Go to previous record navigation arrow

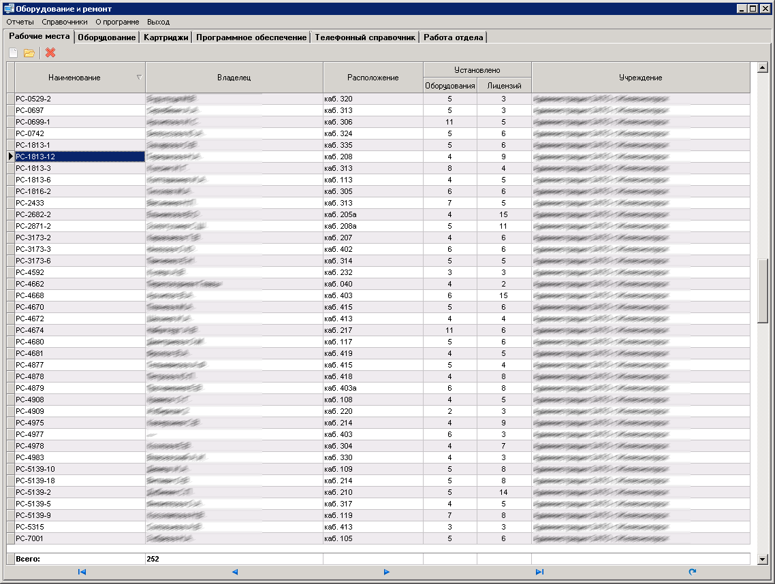[235, 572]
